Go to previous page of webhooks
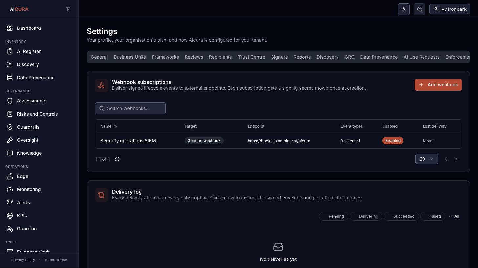The height and width of the screenshot is (268, 478). click(446, 159)
